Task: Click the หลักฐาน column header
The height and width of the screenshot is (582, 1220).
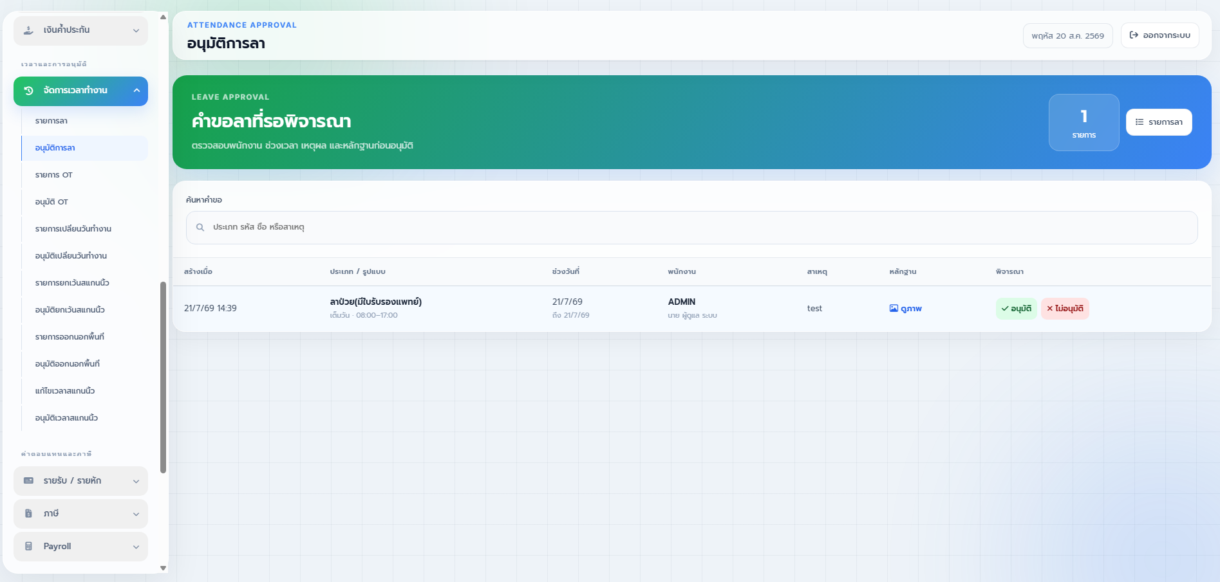Action: 903,272
